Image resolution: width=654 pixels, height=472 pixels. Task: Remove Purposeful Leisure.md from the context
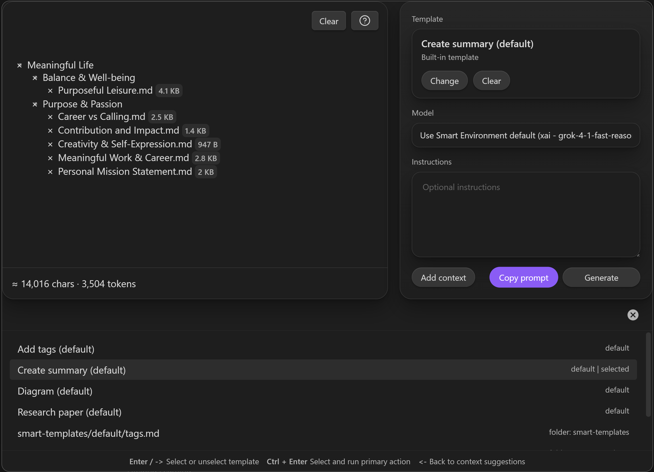[50, 91]
